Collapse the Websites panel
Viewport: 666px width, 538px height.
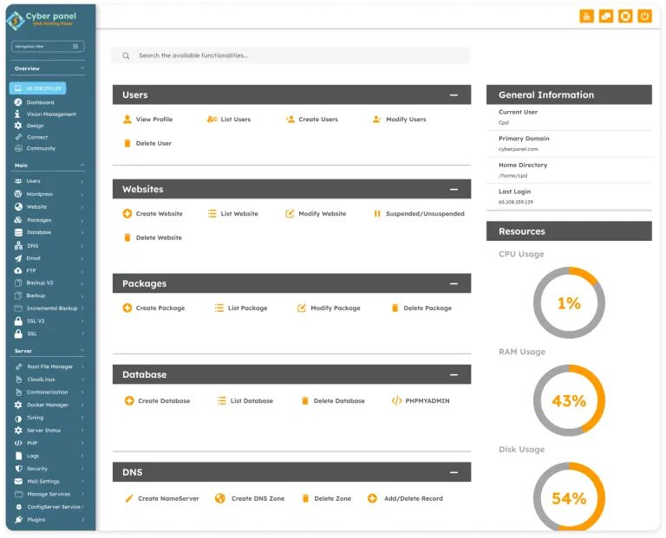tap(454, 189)
